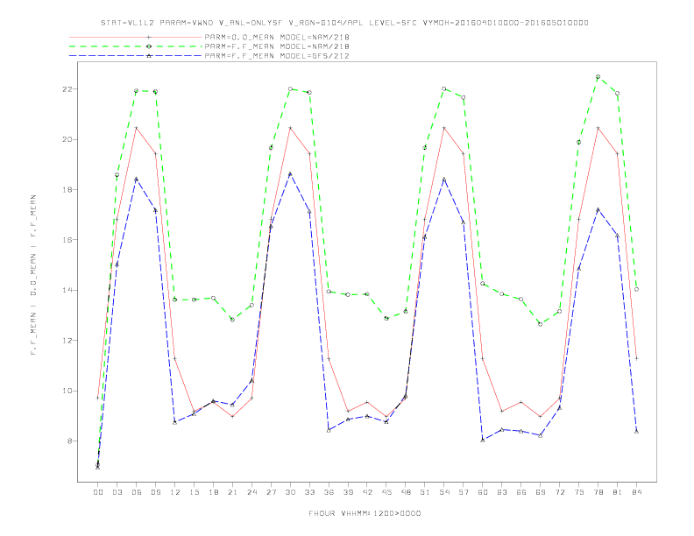The image size is (694, 536).
Task: Click red observed plus marker at forecast hour 00
Action: click(x=98, y=398)
